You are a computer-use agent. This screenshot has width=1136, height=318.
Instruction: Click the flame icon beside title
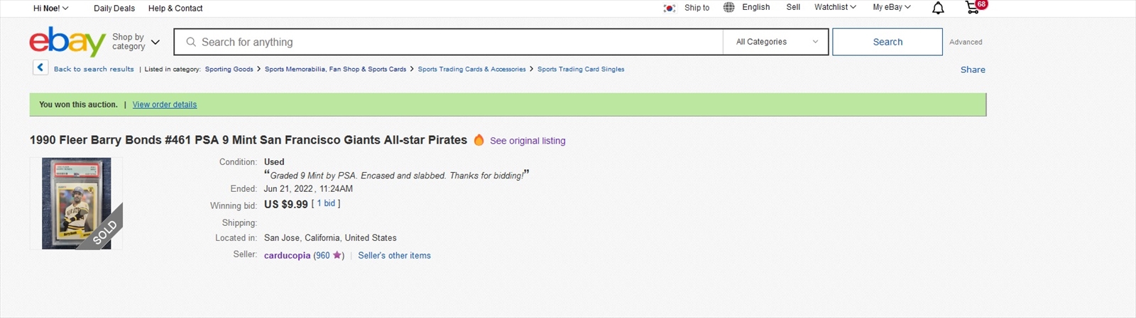(x=479, y=140)
